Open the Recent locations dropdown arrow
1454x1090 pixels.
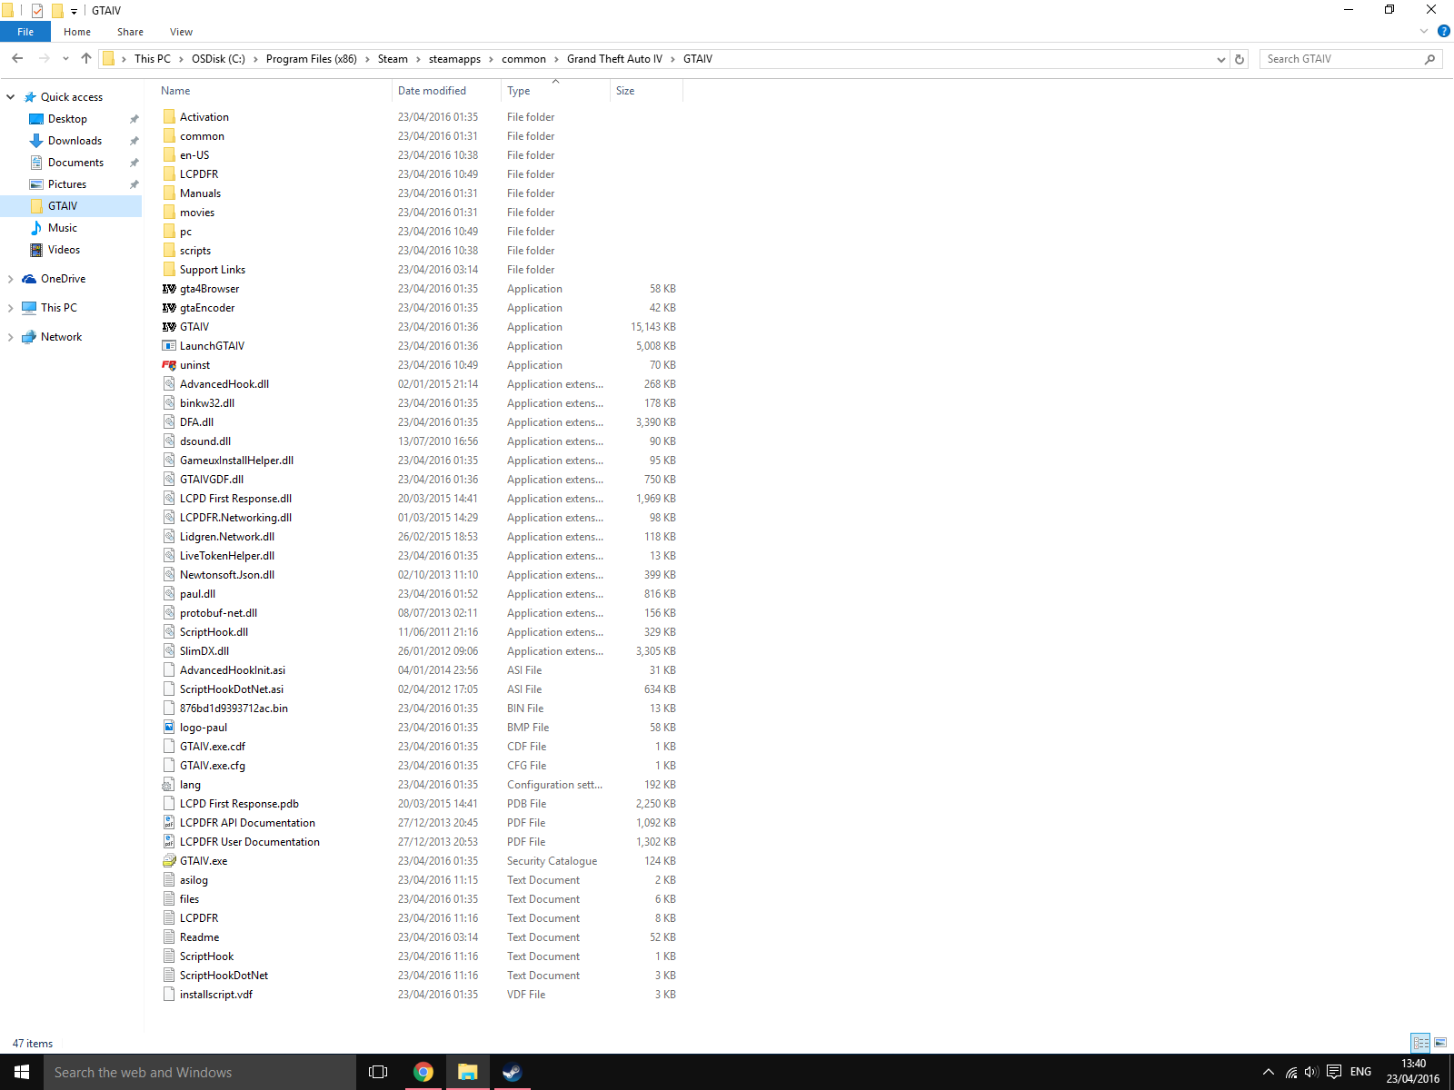click(x=65, y=59)
